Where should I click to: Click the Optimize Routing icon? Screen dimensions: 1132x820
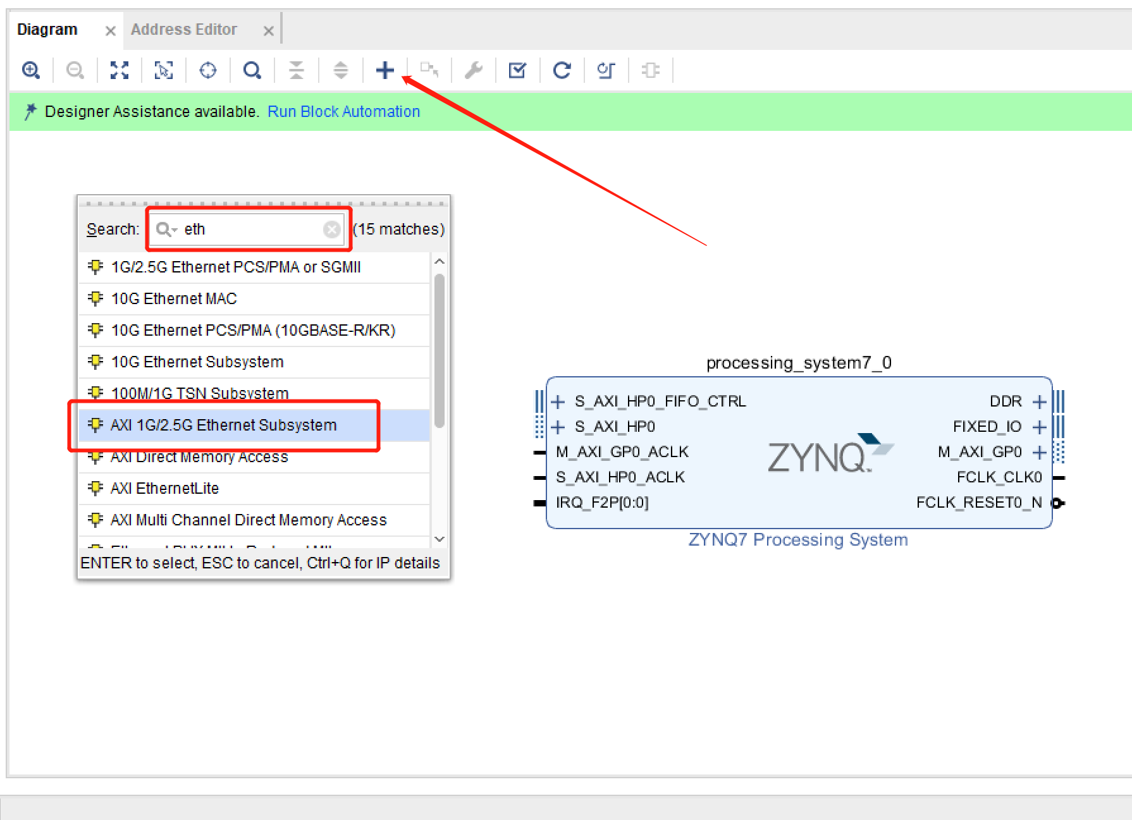coord(606,70)
